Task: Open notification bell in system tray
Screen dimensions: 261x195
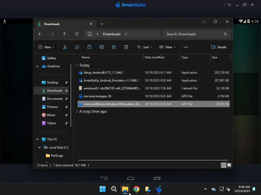Action: pos(254,189)
